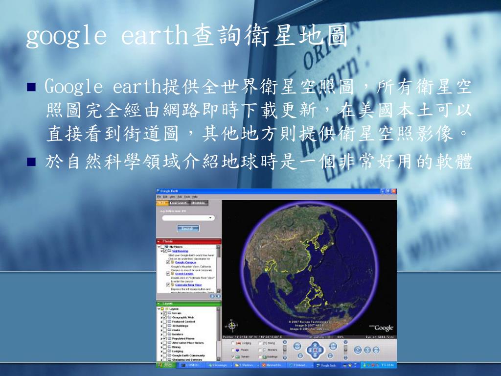Move the view up with the navigation pad
Image resolution: width=501 pixels, height=376 pixels.
(315, 345)
